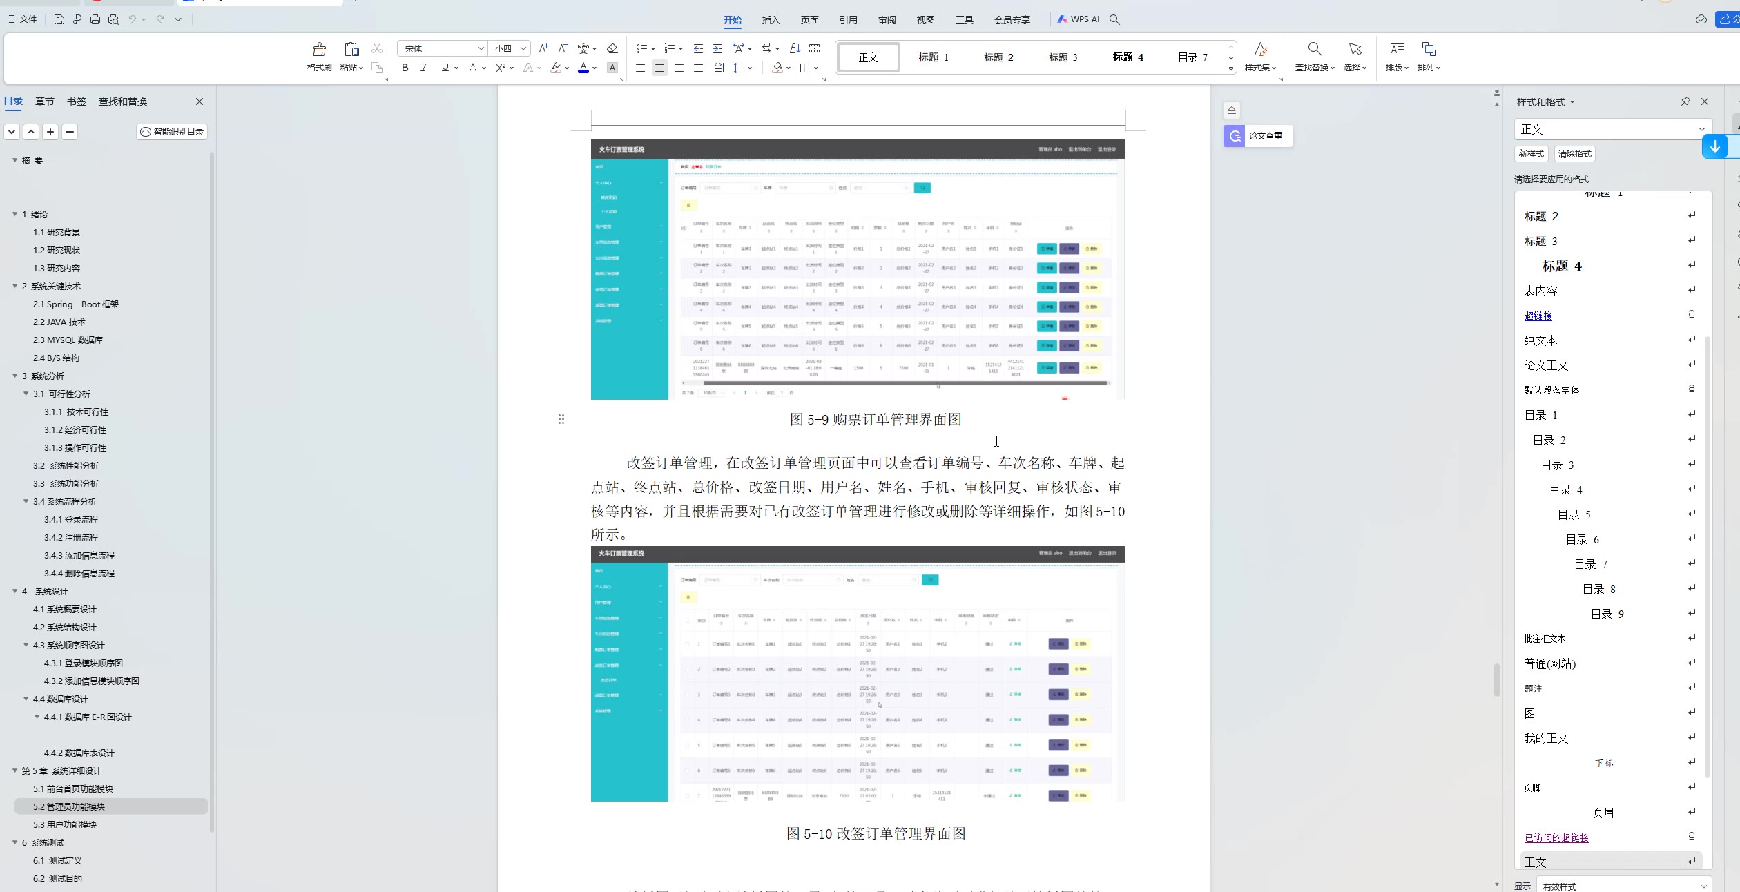
Task: Click the Format Painter (格式刷) icon
Action: coord(319,50)
